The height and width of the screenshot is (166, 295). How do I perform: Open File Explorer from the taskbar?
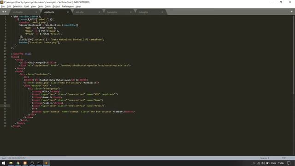(11, 163)
